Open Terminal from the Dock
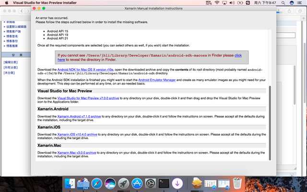The image size is (307, 192). click(x=164, y=183)
